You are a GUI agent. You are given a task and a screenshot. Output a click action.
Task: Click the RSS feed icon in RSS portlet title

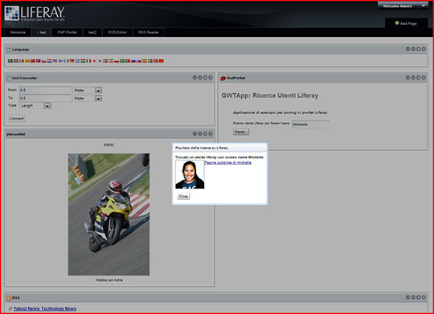9,298
